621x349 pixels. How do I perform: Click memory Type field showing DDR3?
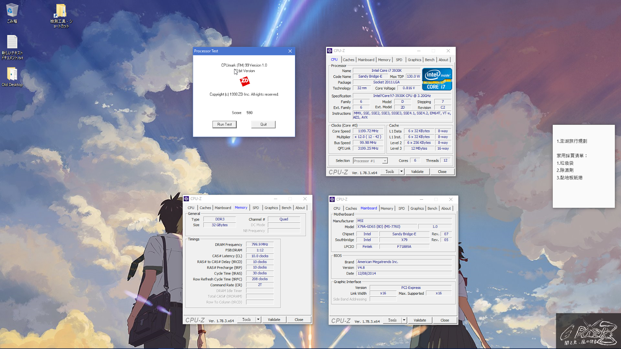click(220, 219)
